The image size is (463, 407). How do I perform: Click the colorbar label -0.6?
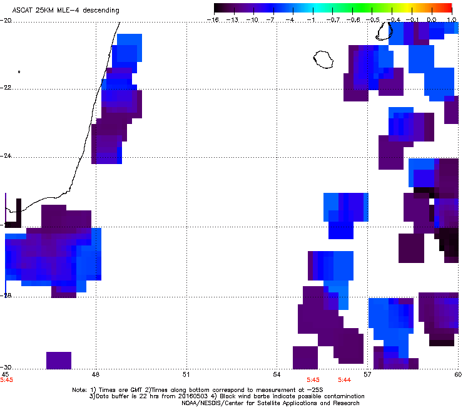pyautogui.click(x=353, y=20)
